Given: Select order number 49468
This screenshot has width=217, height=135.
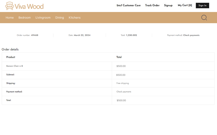Looking at the screenshot, I should pyautogui.click(x=34, y=35).
